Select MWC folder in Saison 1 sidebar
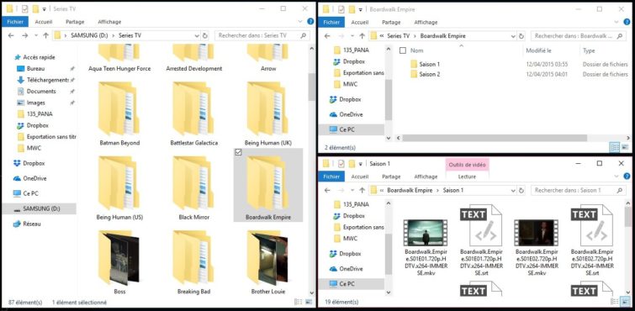The height and width of the screenshot is (311, 635). click(x=351, y=239)
